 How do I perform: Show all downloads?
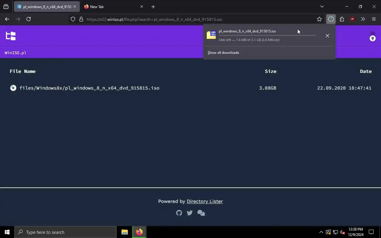pos(223,53)
